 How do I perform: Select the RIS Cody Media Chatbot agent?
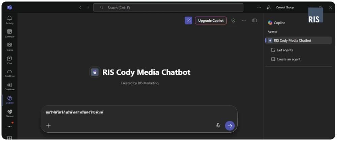299,40
